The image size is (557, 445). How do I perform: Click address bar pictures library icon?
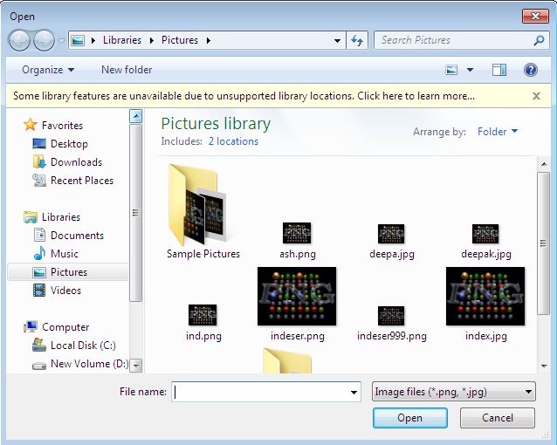[x=78, y=40]
